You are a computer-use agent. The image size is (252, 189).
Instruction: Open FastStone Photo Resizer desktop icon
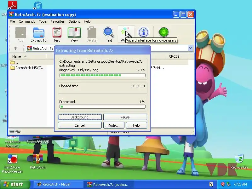tap(12, 163)
